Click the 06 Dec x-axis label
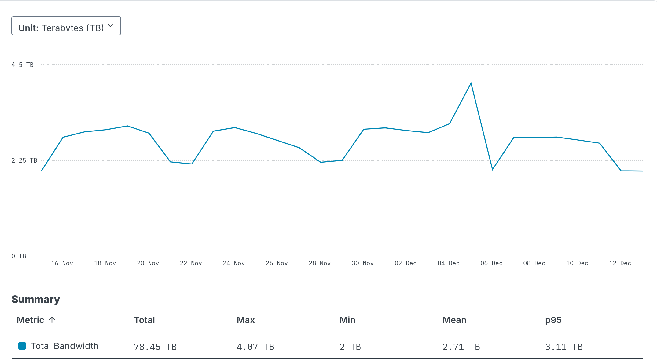The height and width of the screenshot is (364, 657). pos(491,263)
